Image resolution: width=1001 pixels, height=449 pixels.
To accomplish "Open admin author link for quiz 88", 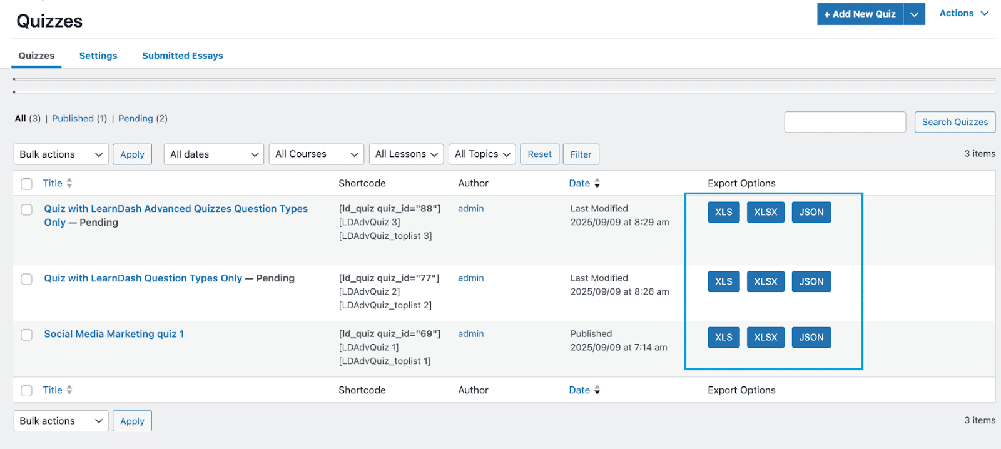I will pyautogui.click(x=471, y=209).
